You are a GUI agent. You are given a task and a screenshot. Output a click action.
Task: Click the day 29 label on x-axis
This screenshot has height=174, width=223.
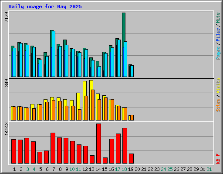pyautogui.click(x=196, y=169)
